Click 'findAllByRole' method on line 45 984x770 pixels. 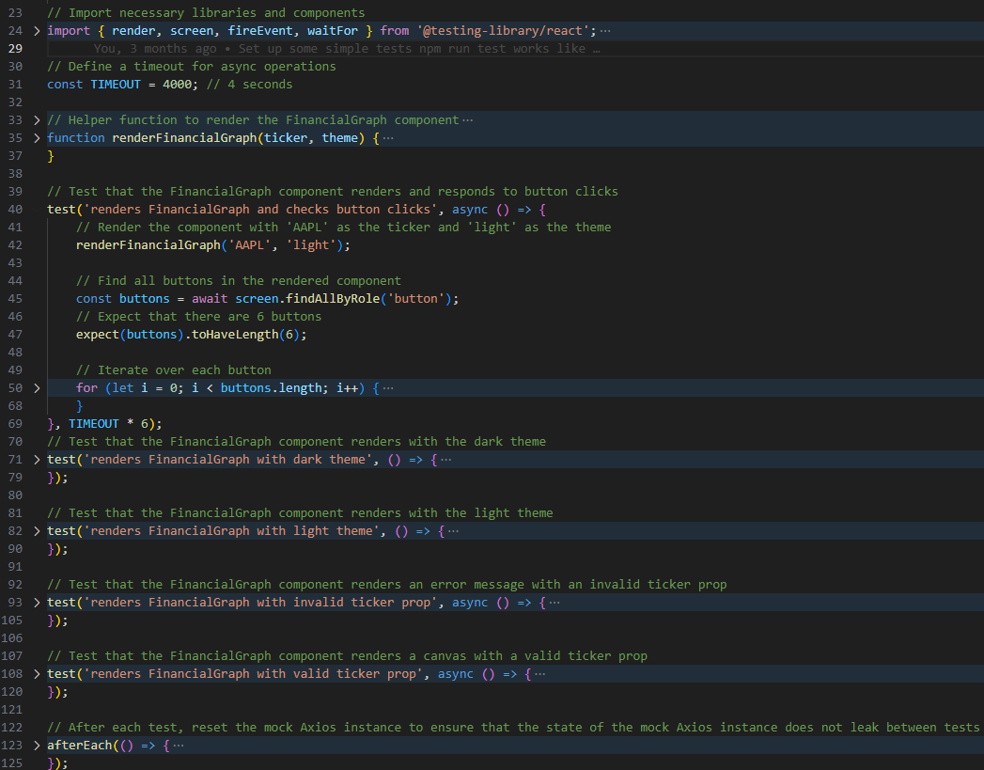[x=333, y=299]
